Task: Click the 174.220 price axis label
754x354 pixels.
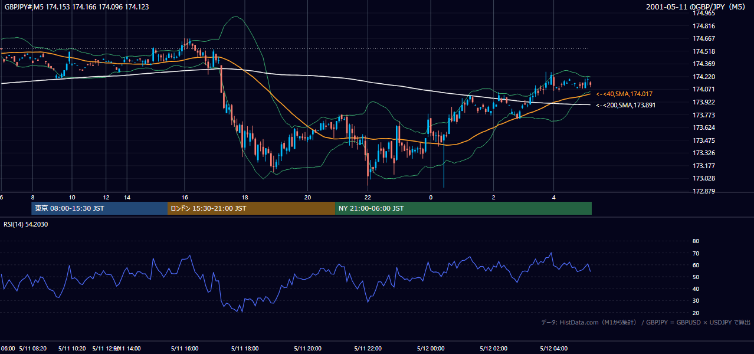Action: coord(704,77)
